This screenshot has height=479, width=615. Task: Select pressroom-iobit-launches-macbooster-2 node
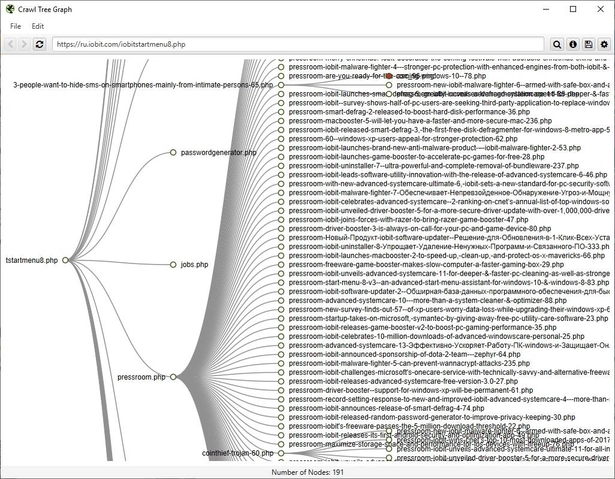coord(281,256)
